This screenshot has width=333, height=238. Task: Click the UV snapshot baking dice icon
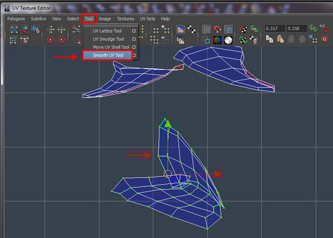(x=244, y=29)
